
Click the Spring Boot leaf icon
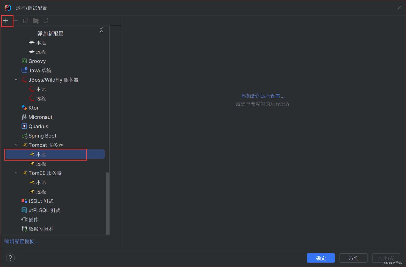pos(24,136)
